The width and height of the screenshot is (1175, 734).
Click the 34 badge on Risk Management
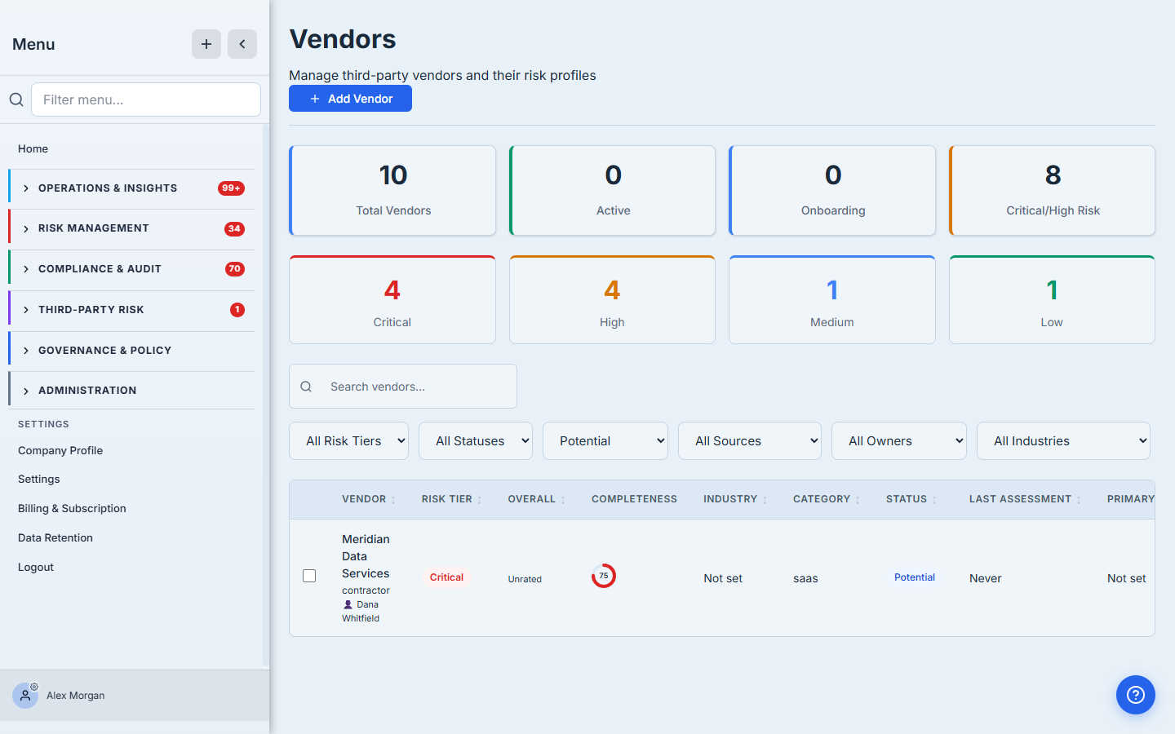tap(234, 229)
